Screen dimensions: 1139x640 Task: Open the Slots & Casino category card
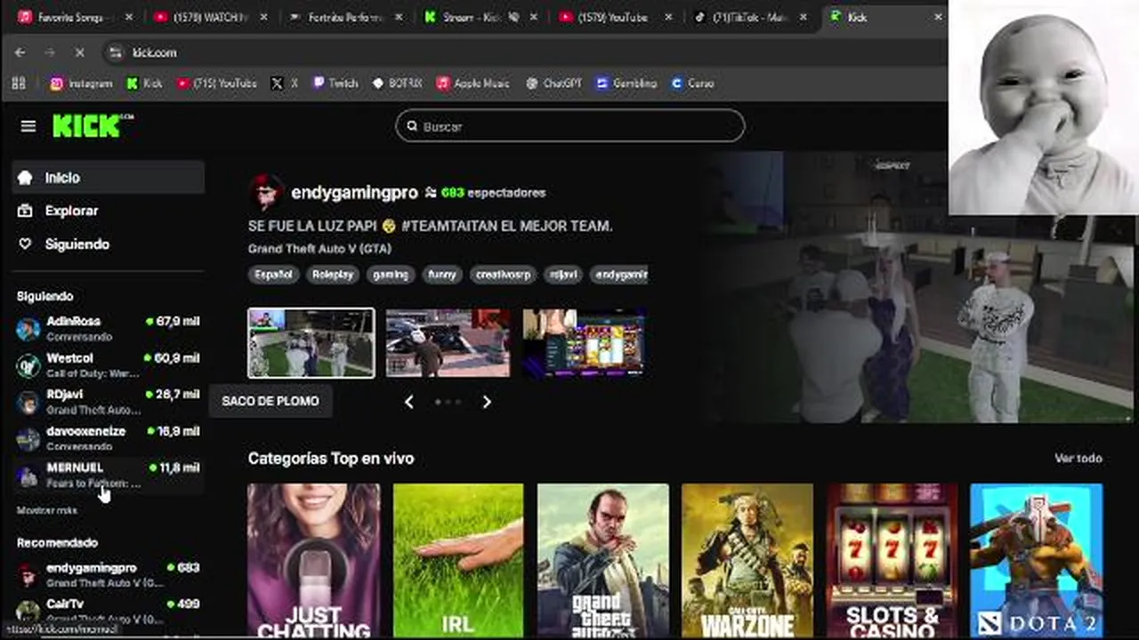(x=892, y=560)
